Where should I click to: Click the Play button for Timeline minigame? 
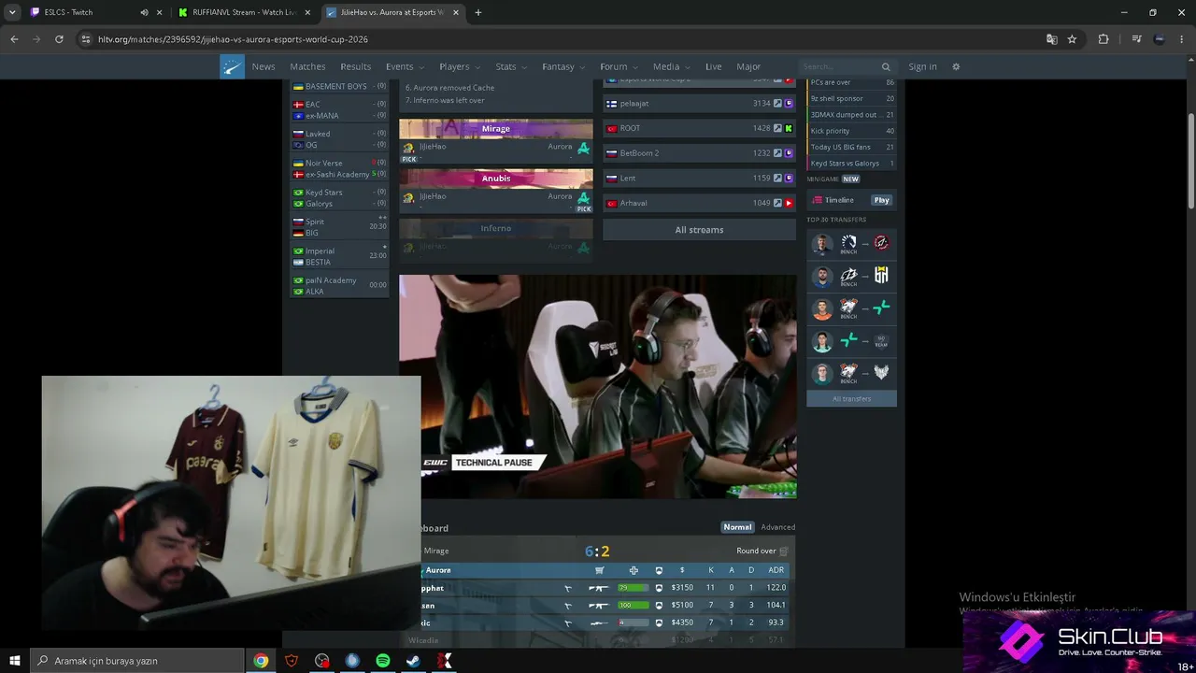[881, 200]
